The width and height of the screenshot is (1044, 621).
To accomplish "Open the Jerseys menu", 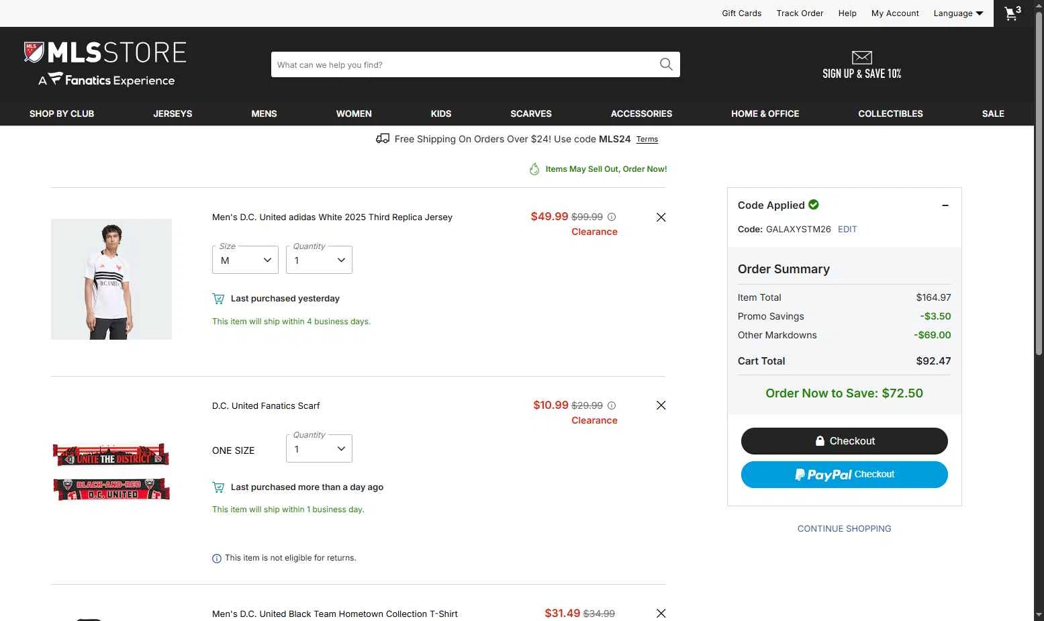I will pos(173,113).
